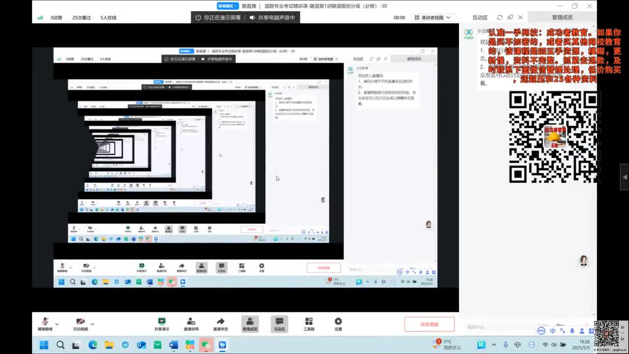Open WeChat from the taskbar
Viewport: 629px width, 354px height.
coord(206,345)
